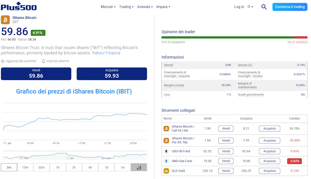This screenshot has width=311, height=179.
Task: Click Comincia il trading button
Action: 290,7
